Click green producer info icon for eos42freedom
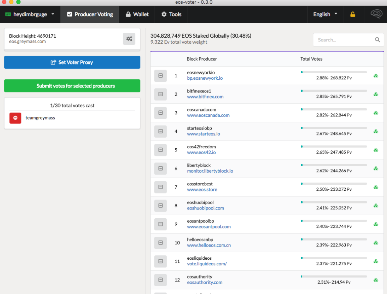The width and height of the screenshot is (387, 294). click(x=376, y=150)
